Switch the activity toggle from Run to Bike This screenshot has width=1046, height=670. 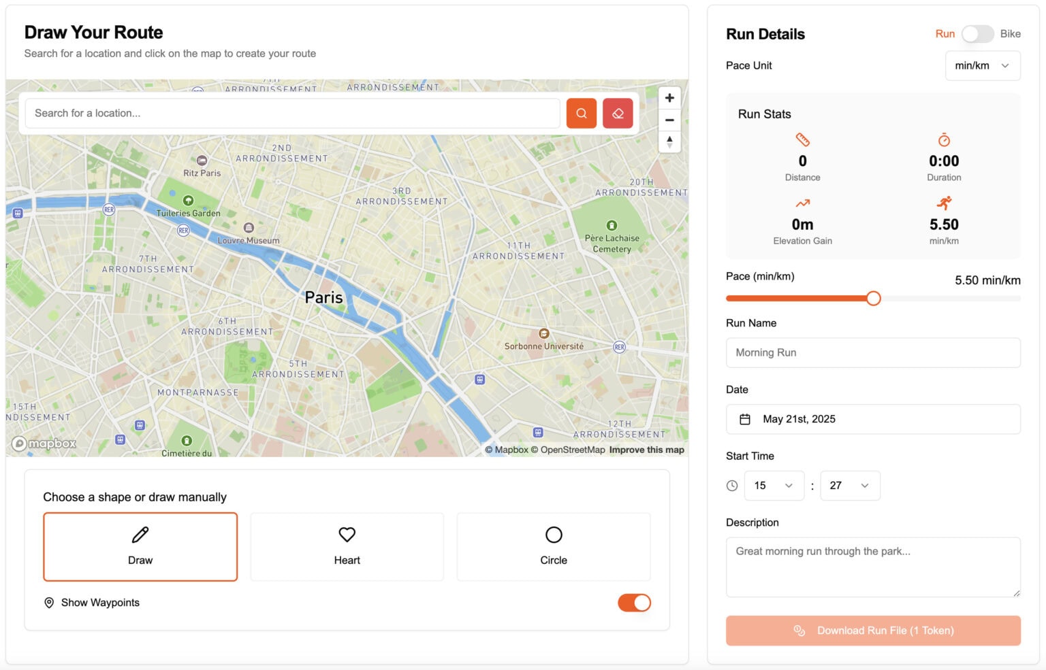978,33
